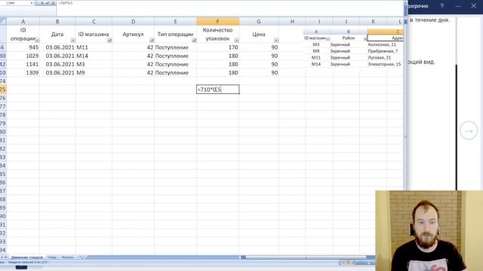483x271 pixels.
Task: Select column A header
Action: 23,22
